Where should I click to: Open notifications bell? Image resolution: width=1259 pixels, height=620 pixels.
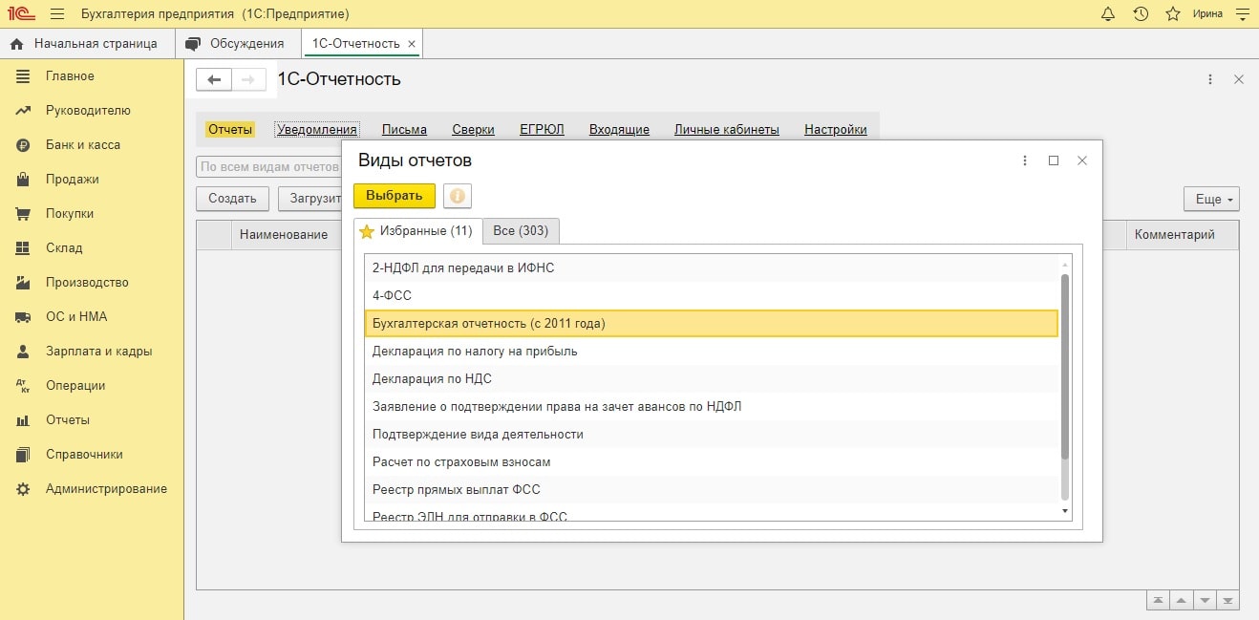point(1108,14)
